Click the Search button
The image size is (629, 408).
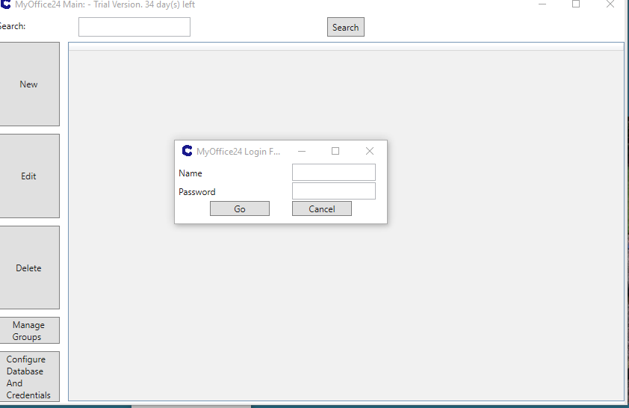[x=345, y=27]
